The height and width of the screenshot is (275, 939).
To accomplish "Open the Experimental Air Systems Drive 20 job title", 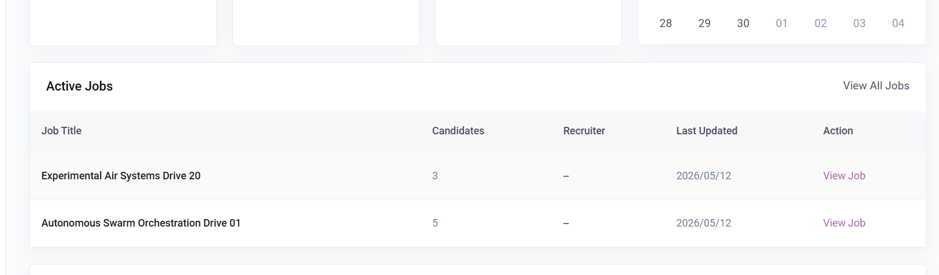I will (121, 176).
